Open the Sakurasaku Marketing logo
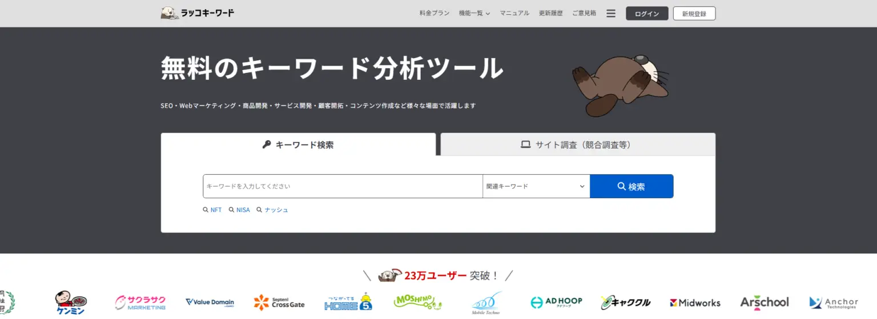This screenshot has width=877, height=319. 140,302
